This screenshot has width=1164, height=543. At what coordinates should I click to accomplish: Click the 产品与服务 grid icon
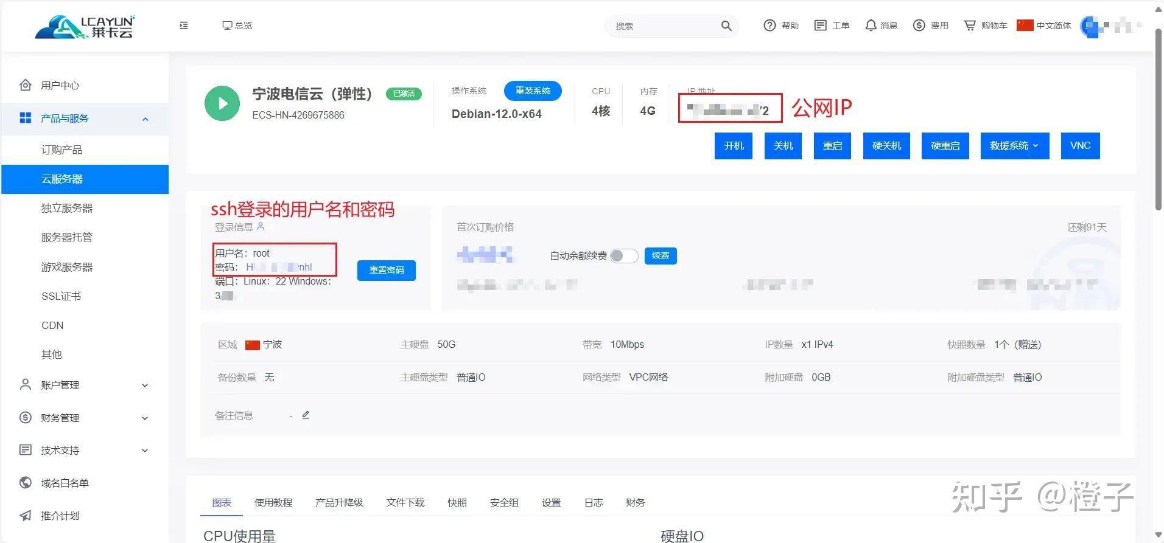(25, 118)
